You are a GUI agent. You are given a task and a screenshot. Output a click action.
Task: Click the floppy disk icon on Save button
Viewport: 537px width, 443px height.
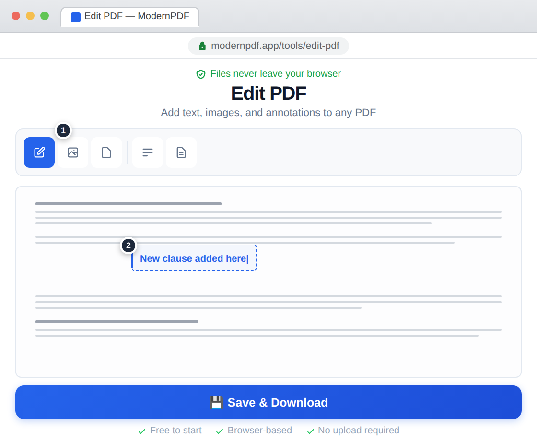[217, 403]
